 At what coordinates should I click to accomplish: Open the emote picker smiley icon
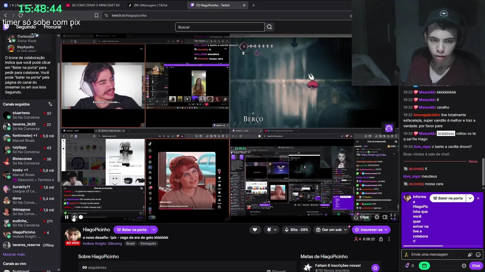pos(478,255)
